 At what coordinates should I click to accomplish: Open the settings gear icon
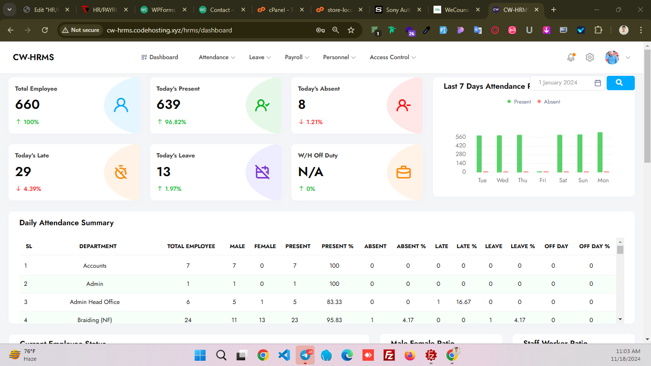[x=590, y=57]
